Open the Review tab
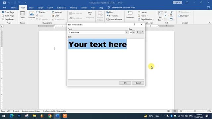Viewport: 212px width, 119px height. click(x=84, y=8)
